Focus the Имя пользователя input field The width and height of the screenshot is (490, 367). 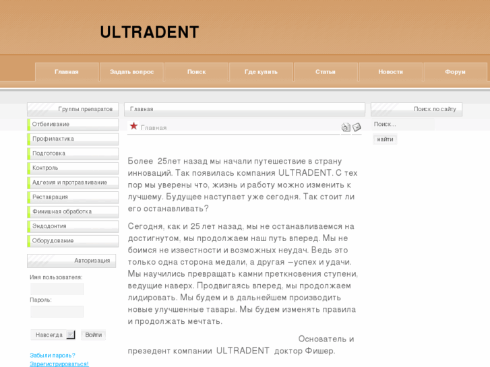[57, 289]
